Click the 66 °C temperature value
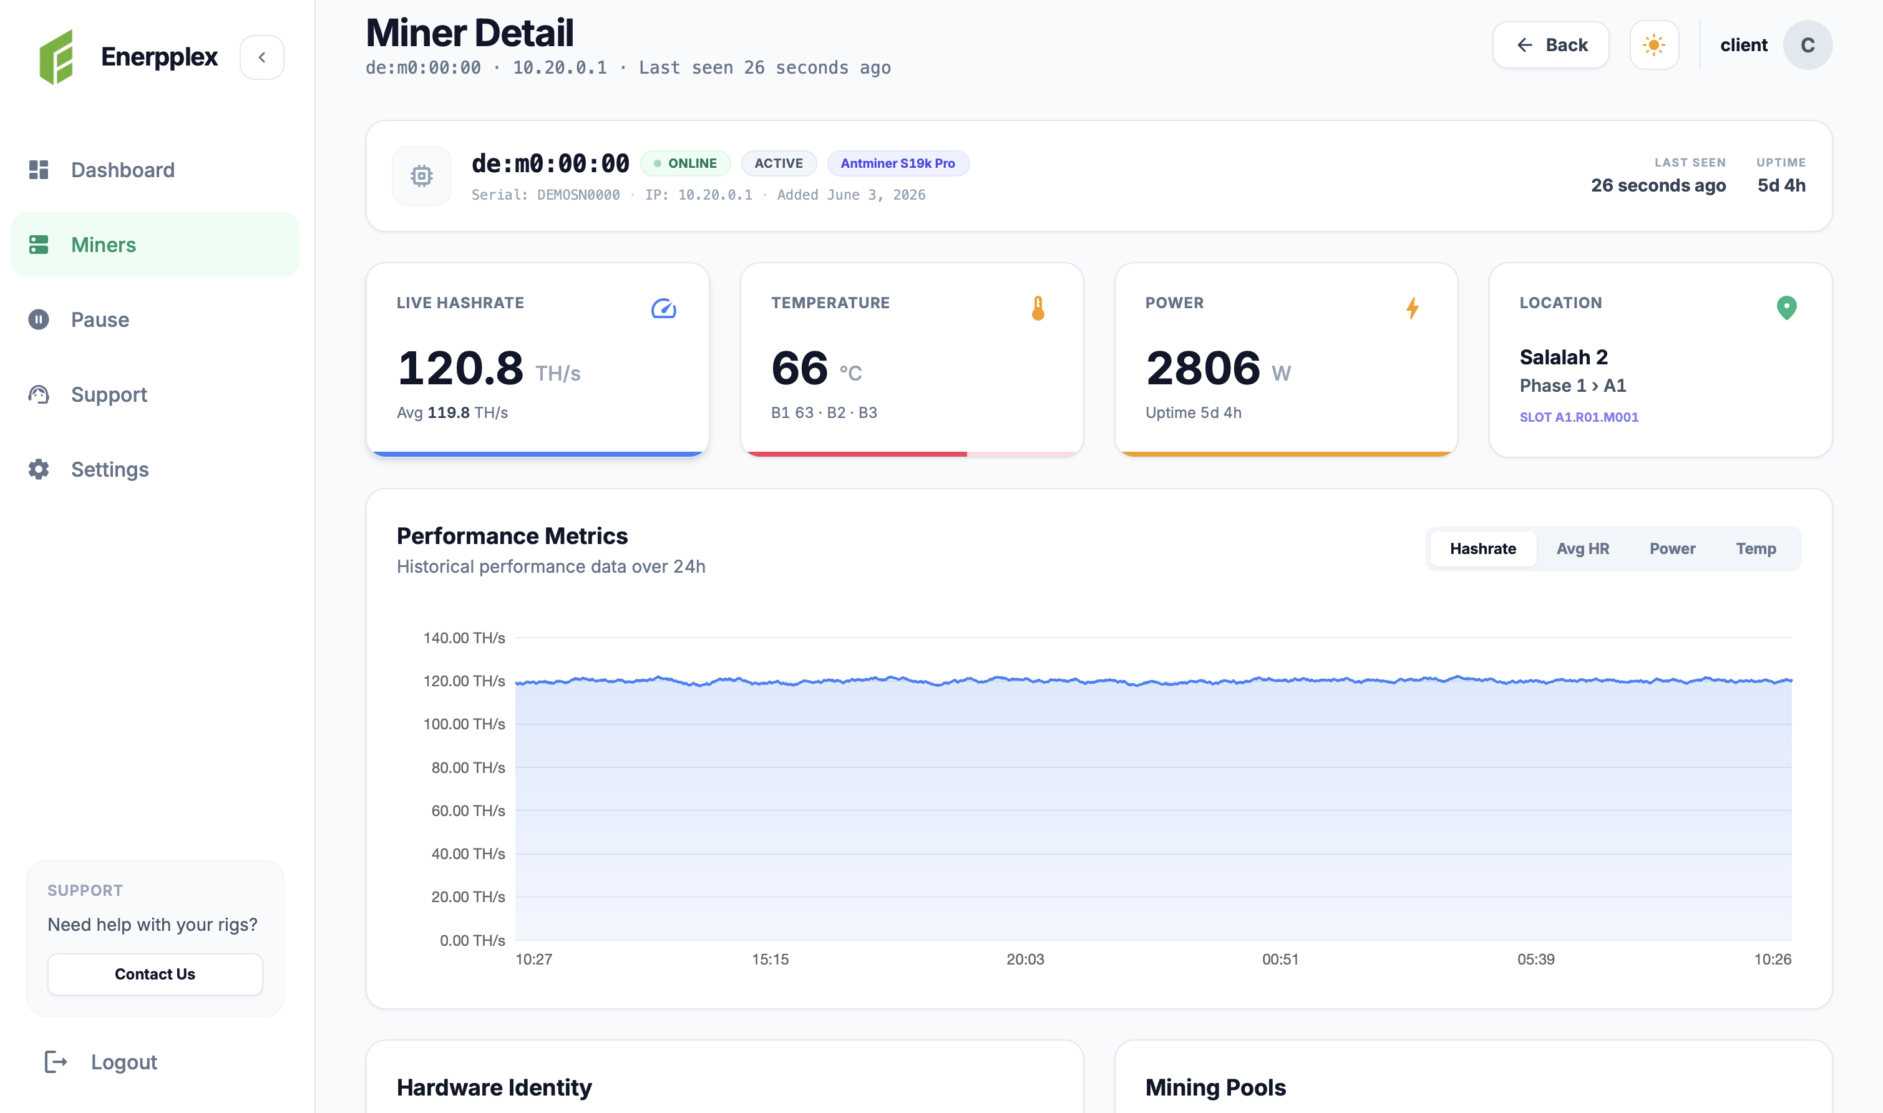 click(x=817, y=368)
